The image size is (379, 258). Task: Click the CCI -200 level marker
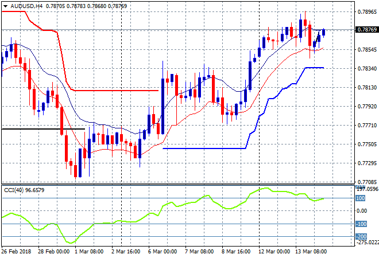pyautogui.click(x=361, y=237)
